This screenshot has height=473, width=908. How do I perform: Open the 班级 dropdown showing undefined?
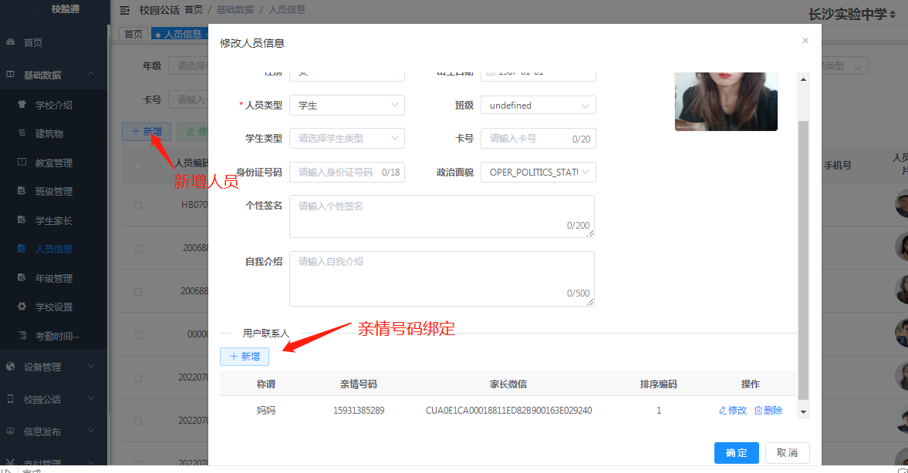(x=538, y=106)
